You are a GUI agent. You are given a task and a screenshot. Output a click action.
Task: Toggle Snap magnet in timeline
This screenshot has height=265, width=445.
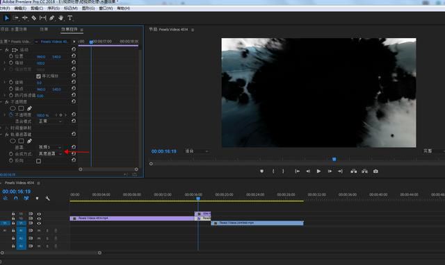click(16, 198)
